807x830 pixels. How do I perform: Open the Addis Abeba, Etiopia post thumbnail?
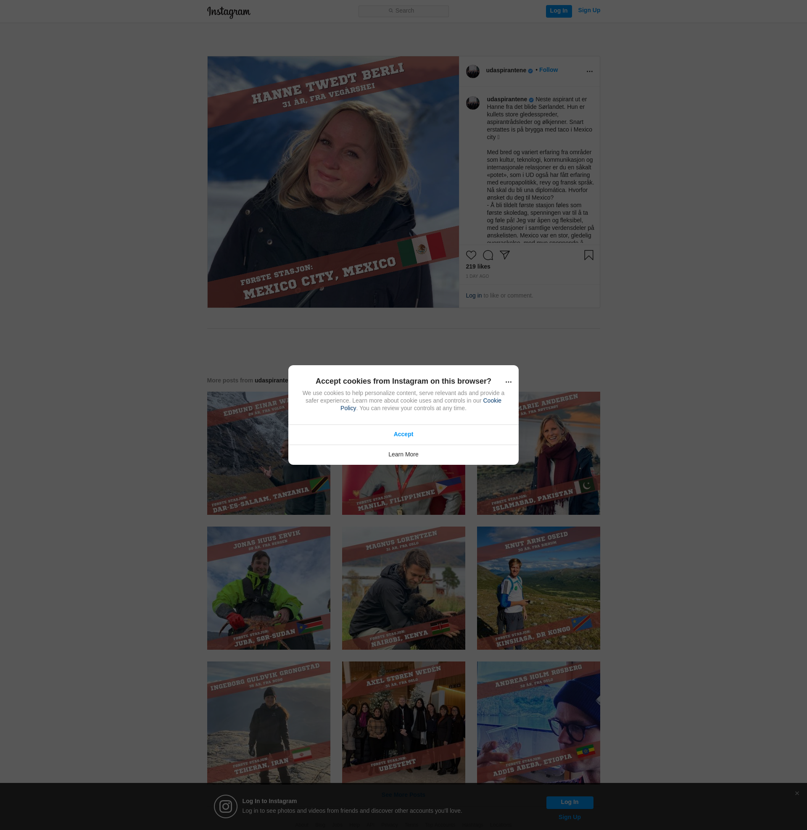[538, 722]
